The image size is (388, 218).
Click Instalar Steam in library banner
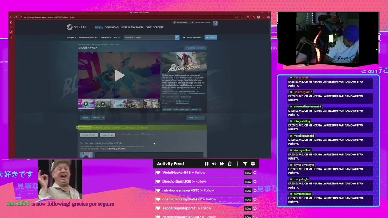(89, 135)
